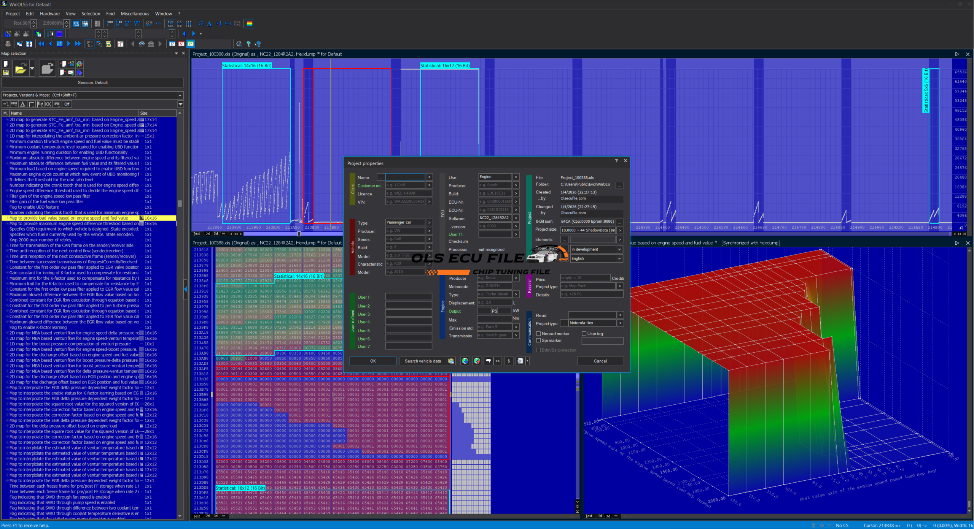974x529 pixels.
Task: Click the green P toolbar icon
Action: 190,44
